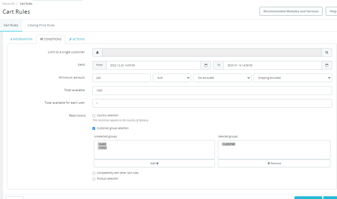Click the Valid To date field
This screenshot has height=199, width=337.
(273, 65)
